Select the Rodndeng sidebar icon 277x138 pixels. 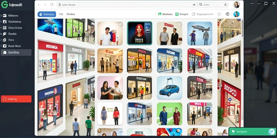[x=5, y=22]
